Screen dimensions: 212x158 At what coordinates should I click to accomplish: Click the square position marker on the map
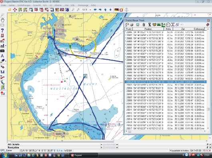point(85,76)
